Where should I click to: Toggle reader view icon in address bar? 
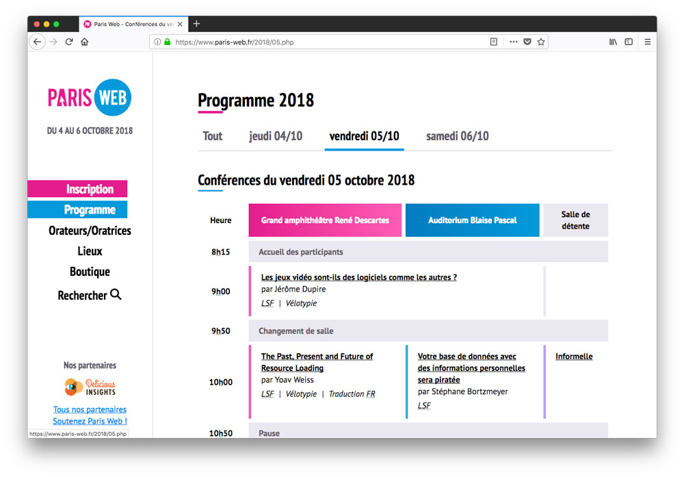[494, 42]
